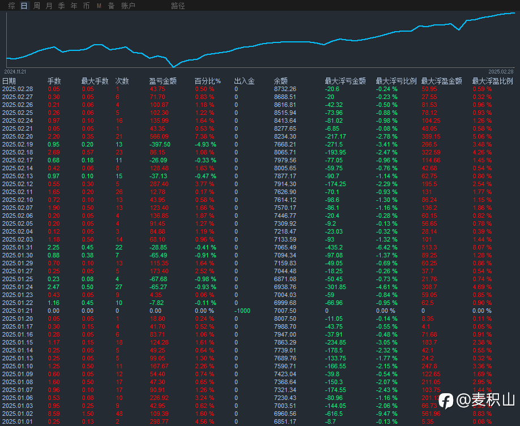Select the 2025.02.28 row
Screen dimensions: 520x426
pyautogui.click(x=18, y=89)
